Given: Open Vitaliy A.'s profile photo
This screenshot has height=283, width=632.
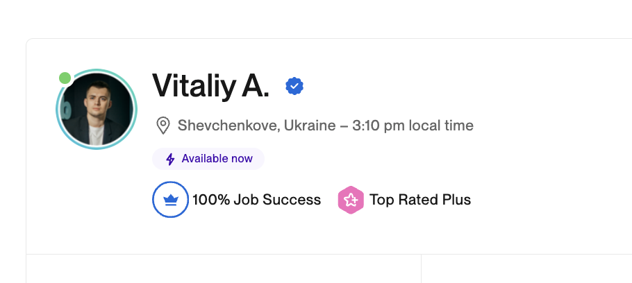Looking at the screenshot, I should click(97, 109).
